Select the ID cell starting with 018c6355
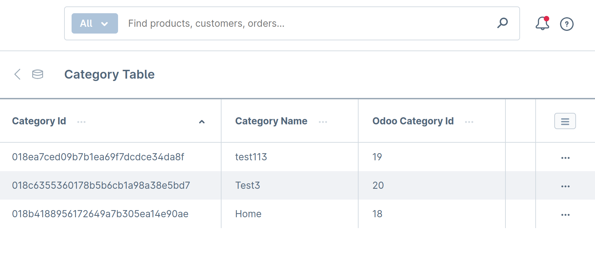595x264 pixels. tap(101, 185)
